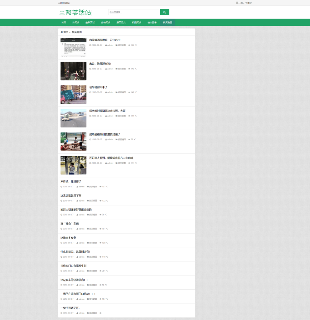Click folder icon in the 174 ℃ post row
The image size is (310, 320).
point(116,163)
